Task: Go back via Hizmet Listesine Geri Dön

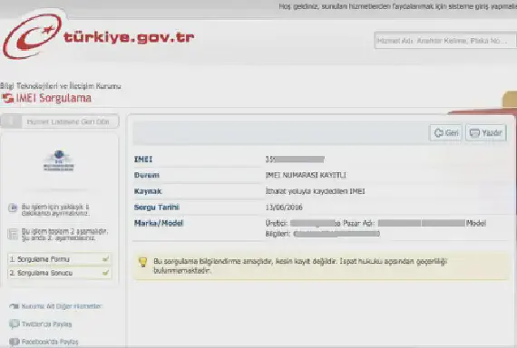Action: point(60,121)
